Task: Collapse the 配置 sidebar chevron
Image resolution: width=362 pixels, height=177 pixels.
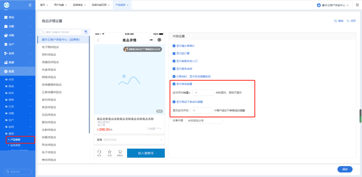Action: [x=31, y=71]
